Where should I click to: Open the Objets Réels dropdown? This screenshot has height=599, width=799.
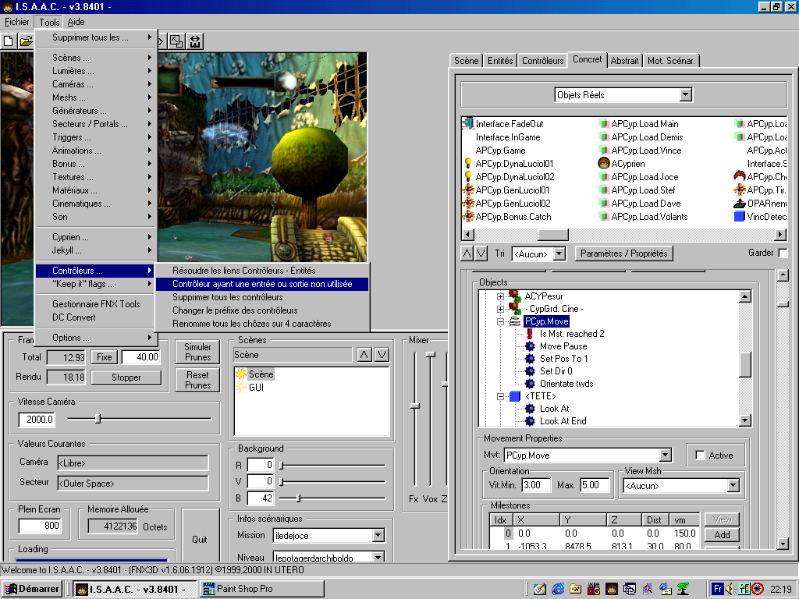point(685,95)
